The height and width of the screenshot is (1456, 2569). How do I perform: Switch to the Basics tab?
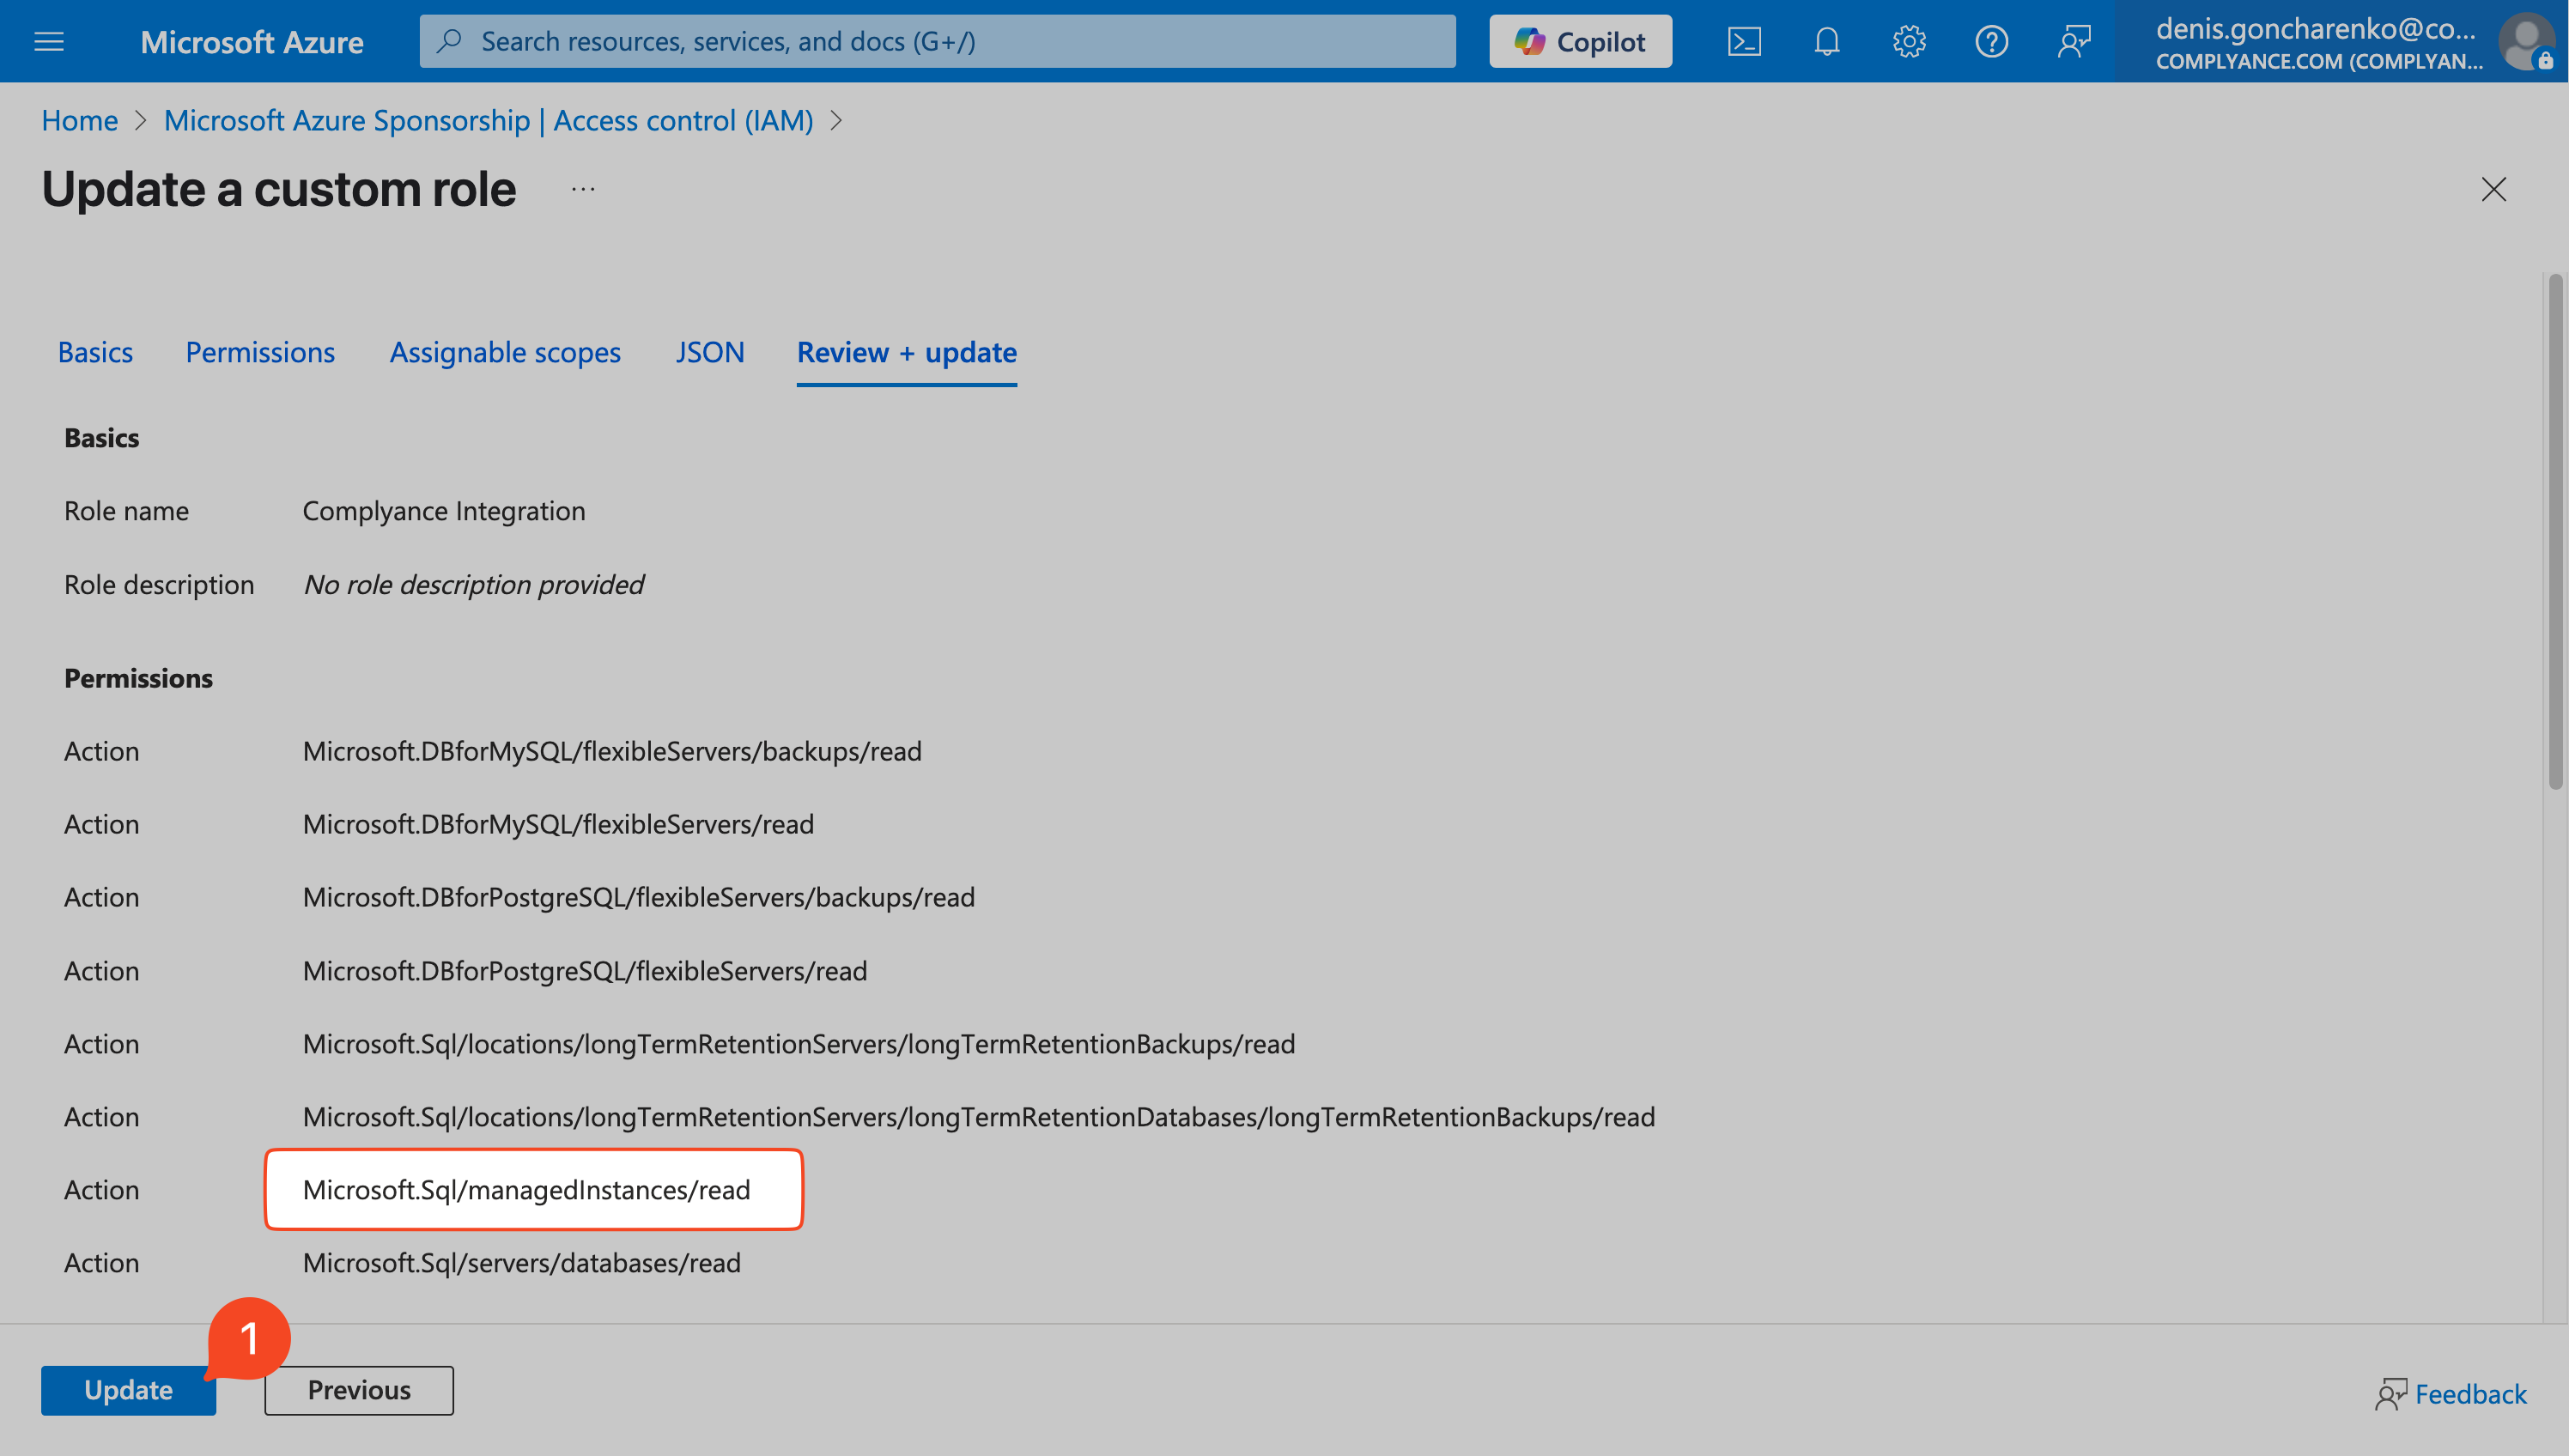[x=95, y=352]
